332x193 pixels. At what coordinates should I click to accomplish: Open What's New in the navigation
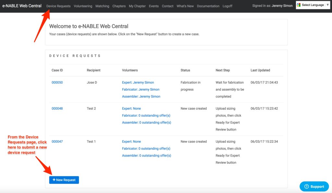(185, 6)
